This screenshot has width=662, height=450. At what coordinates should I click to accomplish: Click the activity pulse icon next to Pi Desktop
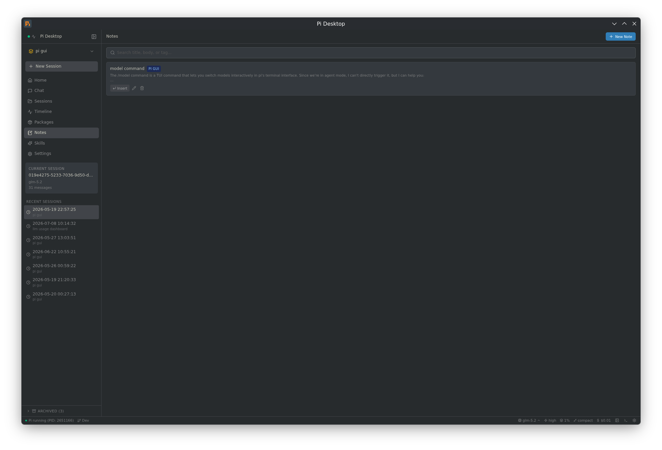click(x=34, y=37)
